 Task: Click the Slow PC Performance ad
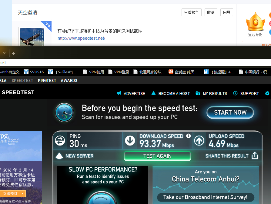click(103, 185)
